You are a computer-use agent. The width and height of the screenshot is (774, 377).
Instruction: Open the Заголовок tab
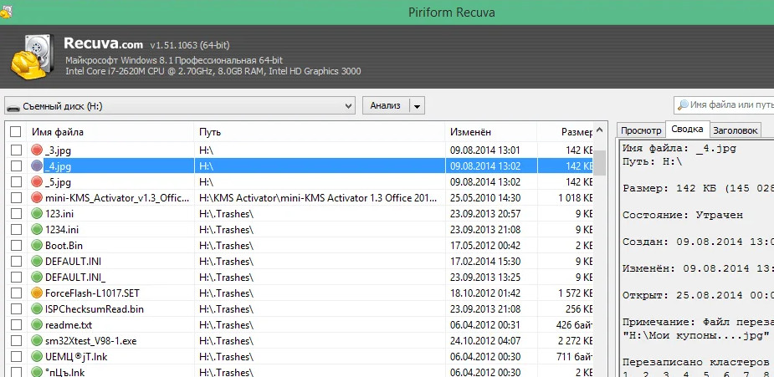point(736,130)
